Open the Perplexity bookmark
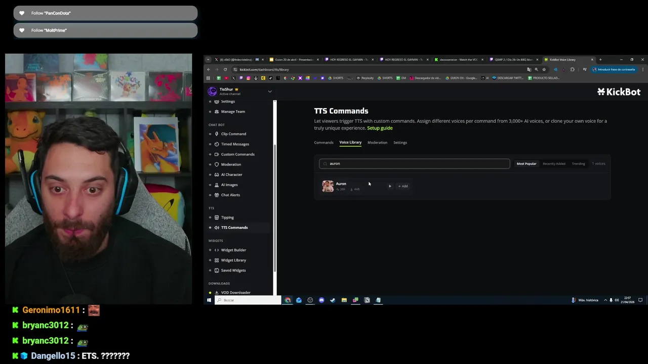Screen dimensions: 648x364 [x=365, y=78]
